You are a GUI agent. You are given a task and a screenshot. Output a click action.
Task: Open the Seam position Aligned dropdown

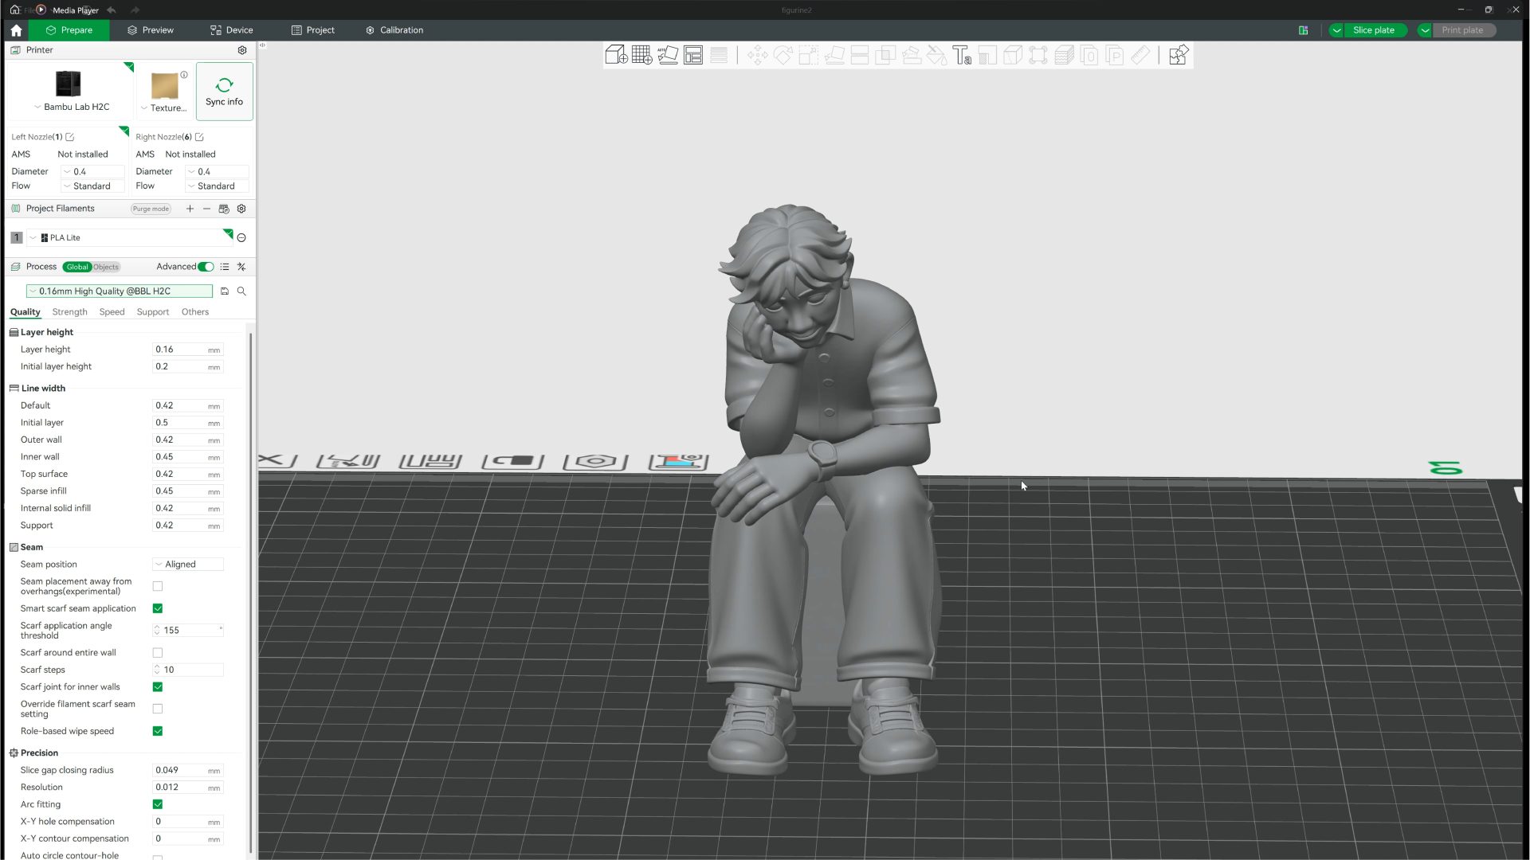[188, 565]
